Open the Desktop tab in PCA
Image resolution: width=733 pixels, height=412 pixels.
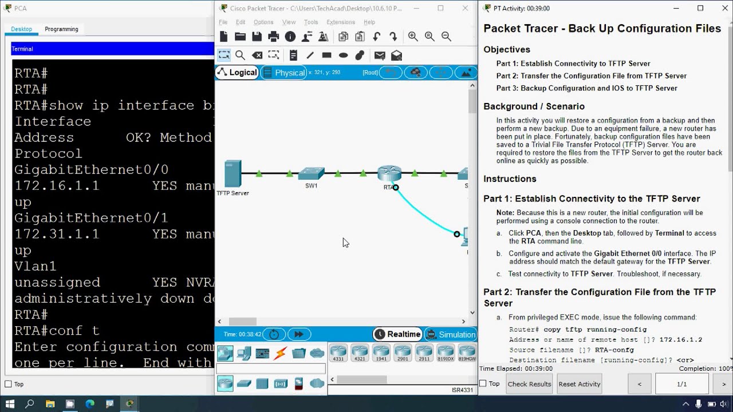22,29
